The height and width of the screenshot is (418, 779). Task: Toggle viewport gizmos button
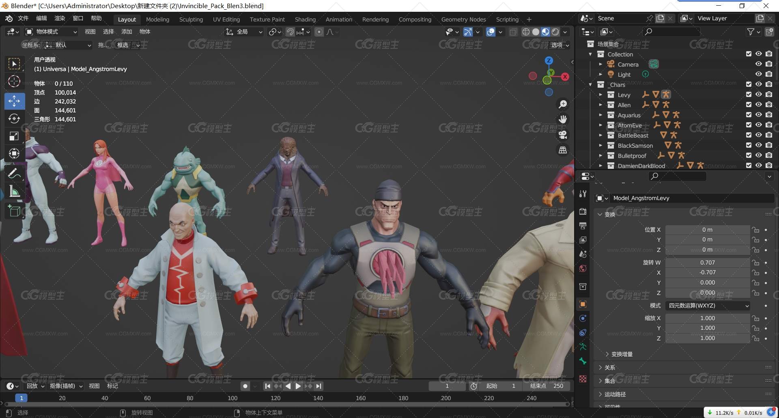point(468,32)
